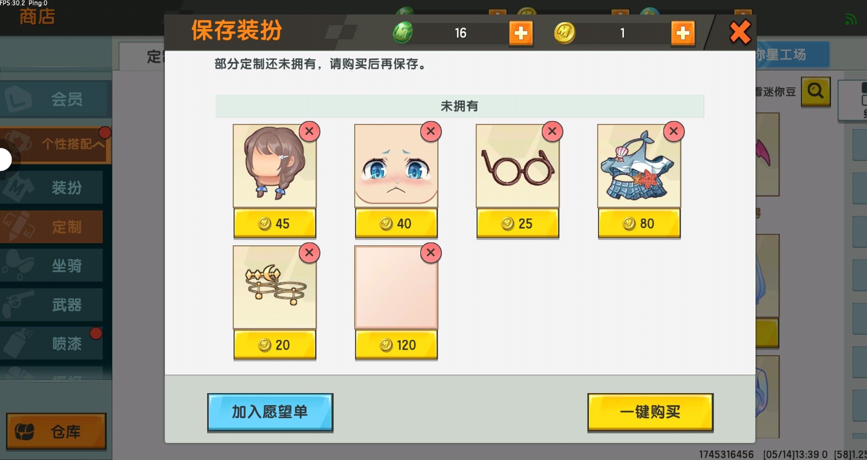Open the 仓库 warehouse button

click(x=56, y=431)
